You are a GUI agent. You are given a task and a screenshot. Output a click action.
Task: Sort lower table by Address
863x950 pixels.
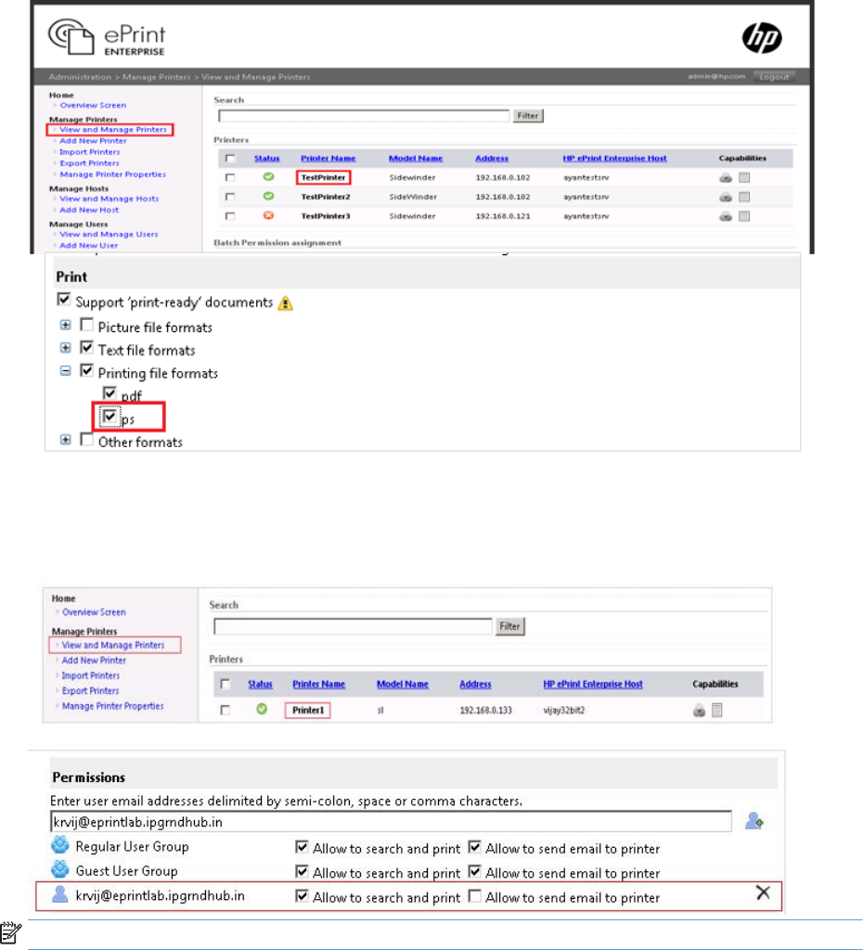[x=475, y=684]
